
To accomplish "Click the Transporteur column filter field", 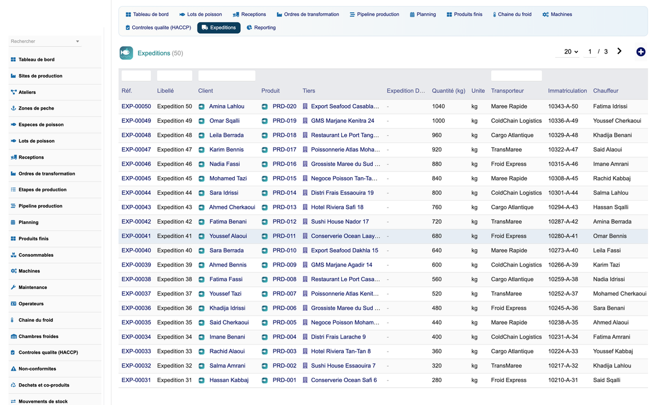I will [516, 76].
